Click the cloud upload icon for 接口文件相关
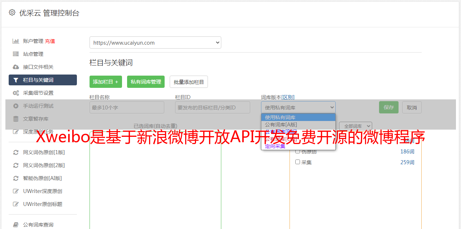 16,67
